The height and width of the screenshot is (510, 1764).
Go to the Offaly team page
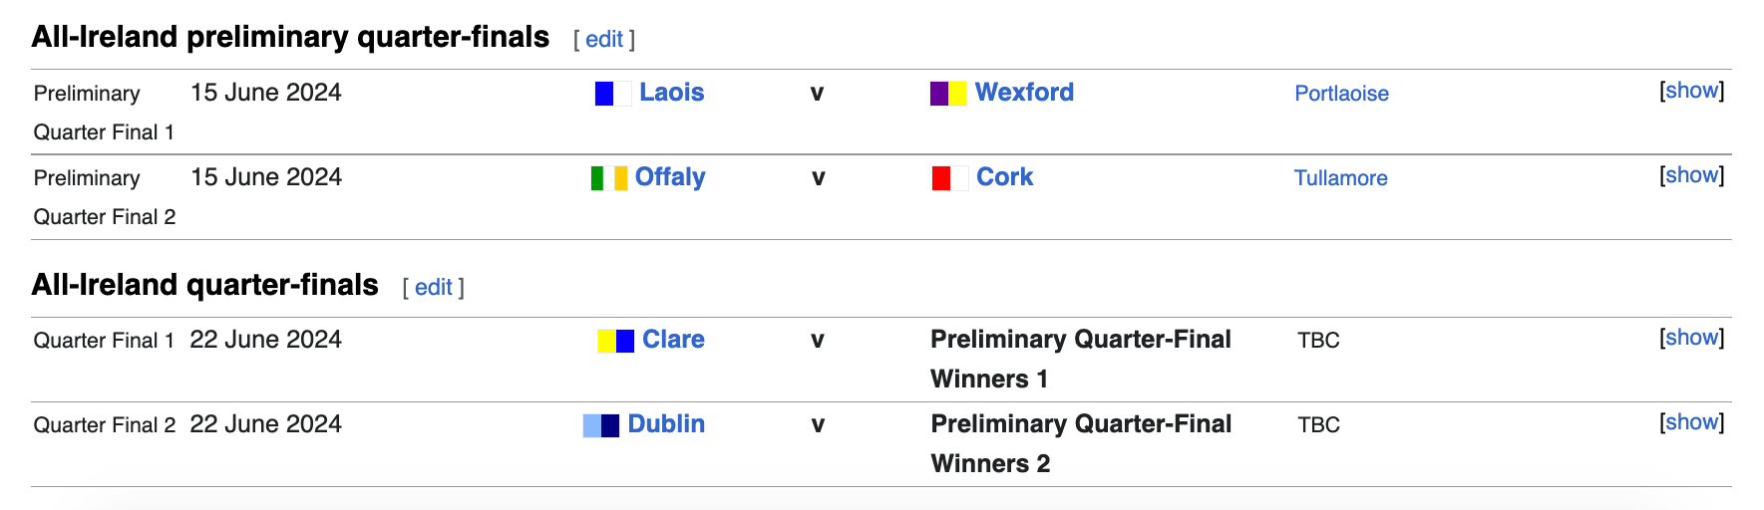pyautogui.click(x=670, y=177)
